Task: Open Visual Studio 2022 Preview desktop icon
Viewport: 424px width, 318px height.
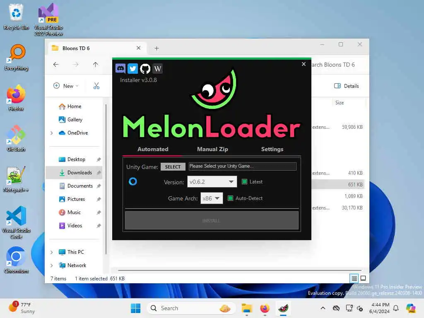Action: tap(48, 19)
